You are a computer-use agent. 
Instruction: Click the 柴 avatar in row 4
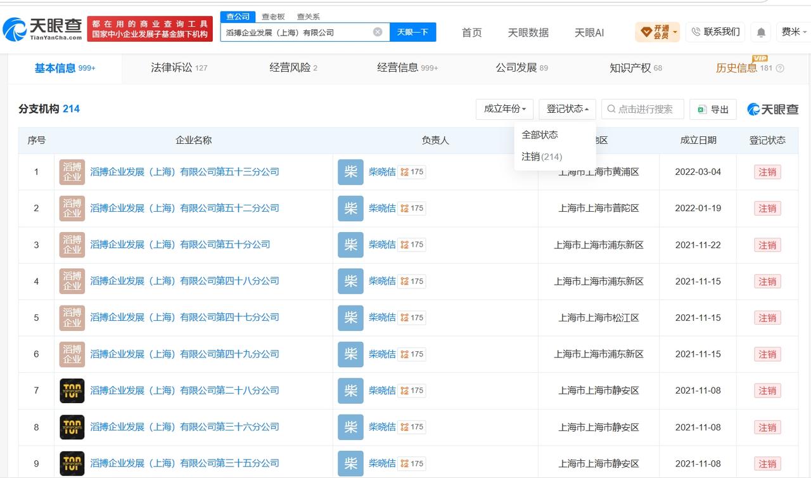click(x=350, y=281)
